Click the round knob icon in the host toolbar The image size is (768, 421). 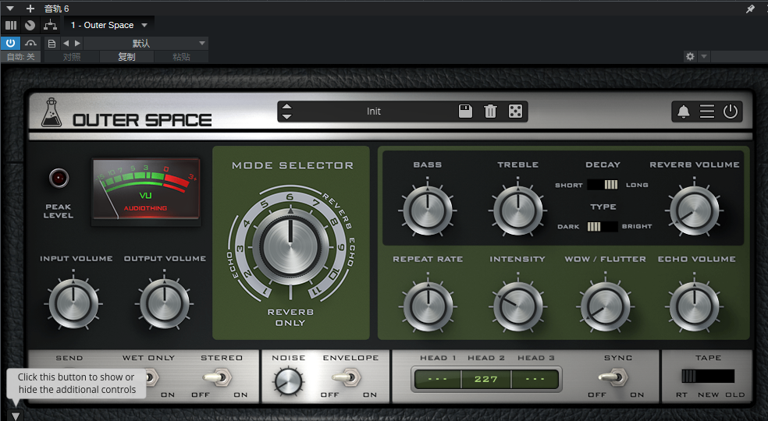(30, 25)
